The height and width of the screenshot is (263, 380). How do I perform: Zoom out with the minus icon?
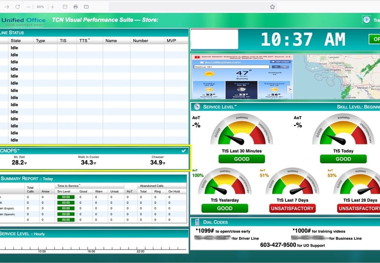pyautogui.click(x=28, y=7)
